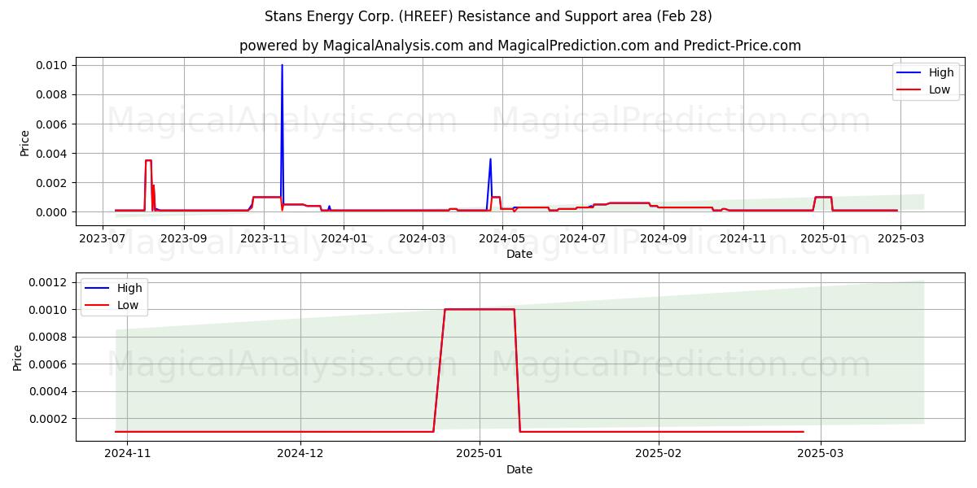Click the top chart '2024-09' date label
The image size is (977, 488).
pyautogui.click(x=664, y=238)
